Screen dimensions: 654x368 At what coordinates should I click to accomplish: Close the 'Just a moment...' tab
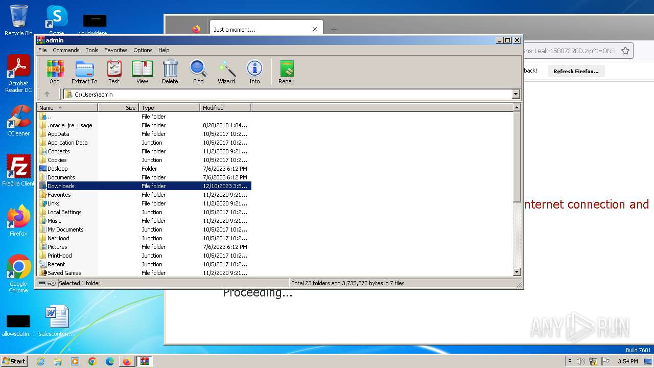tap(315, 30)
